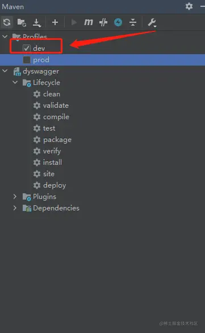Viewport: 205px width, 333px height.
Task: Uncheck the dev profile checkbox
Action: click(x=27, y=48)
